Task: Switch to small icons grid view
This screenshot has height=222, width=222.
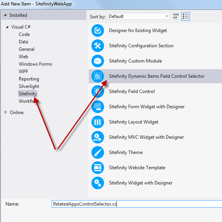Action: tap(176, 16)
